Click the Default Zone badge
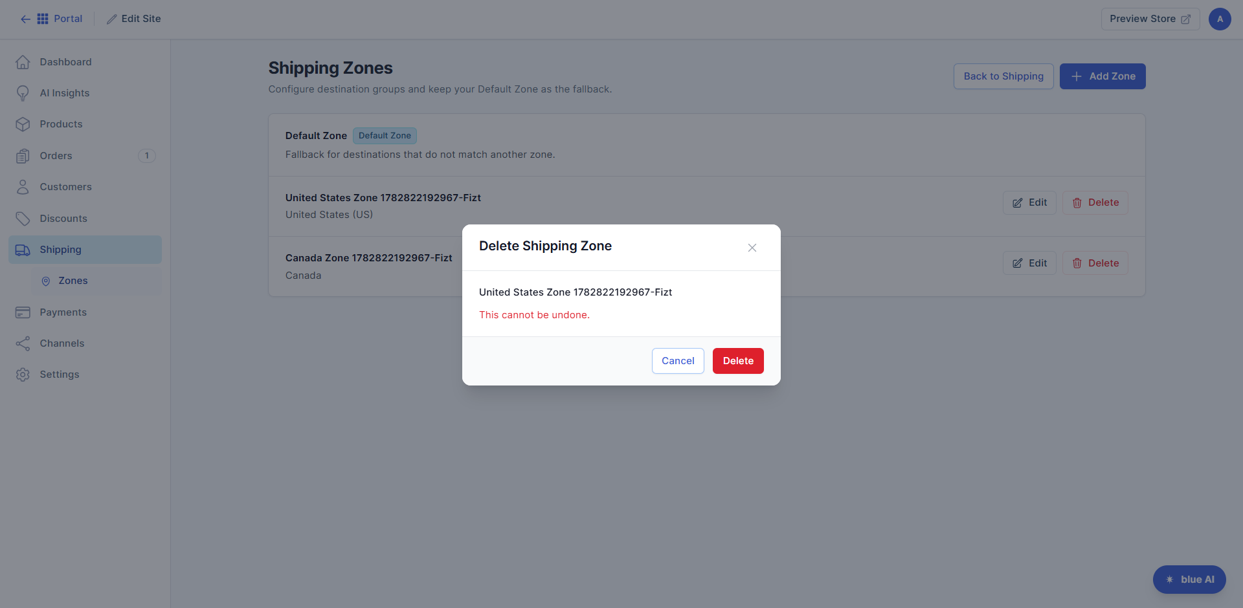1243x608 pixels. tap(385, 136)
